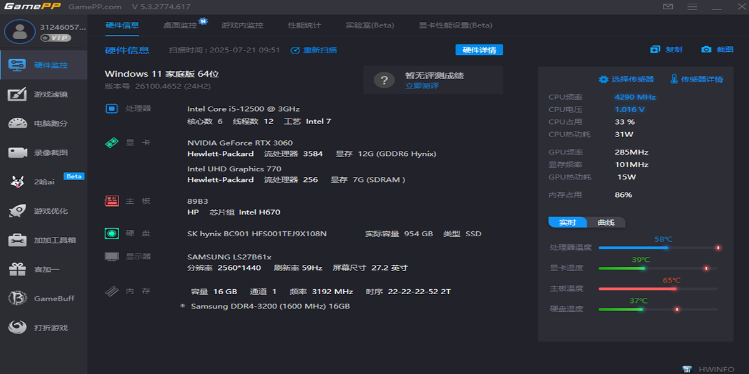
Task: Click the Windows 11 家庭版 64位 heading
Action: (x=162, y=74)
